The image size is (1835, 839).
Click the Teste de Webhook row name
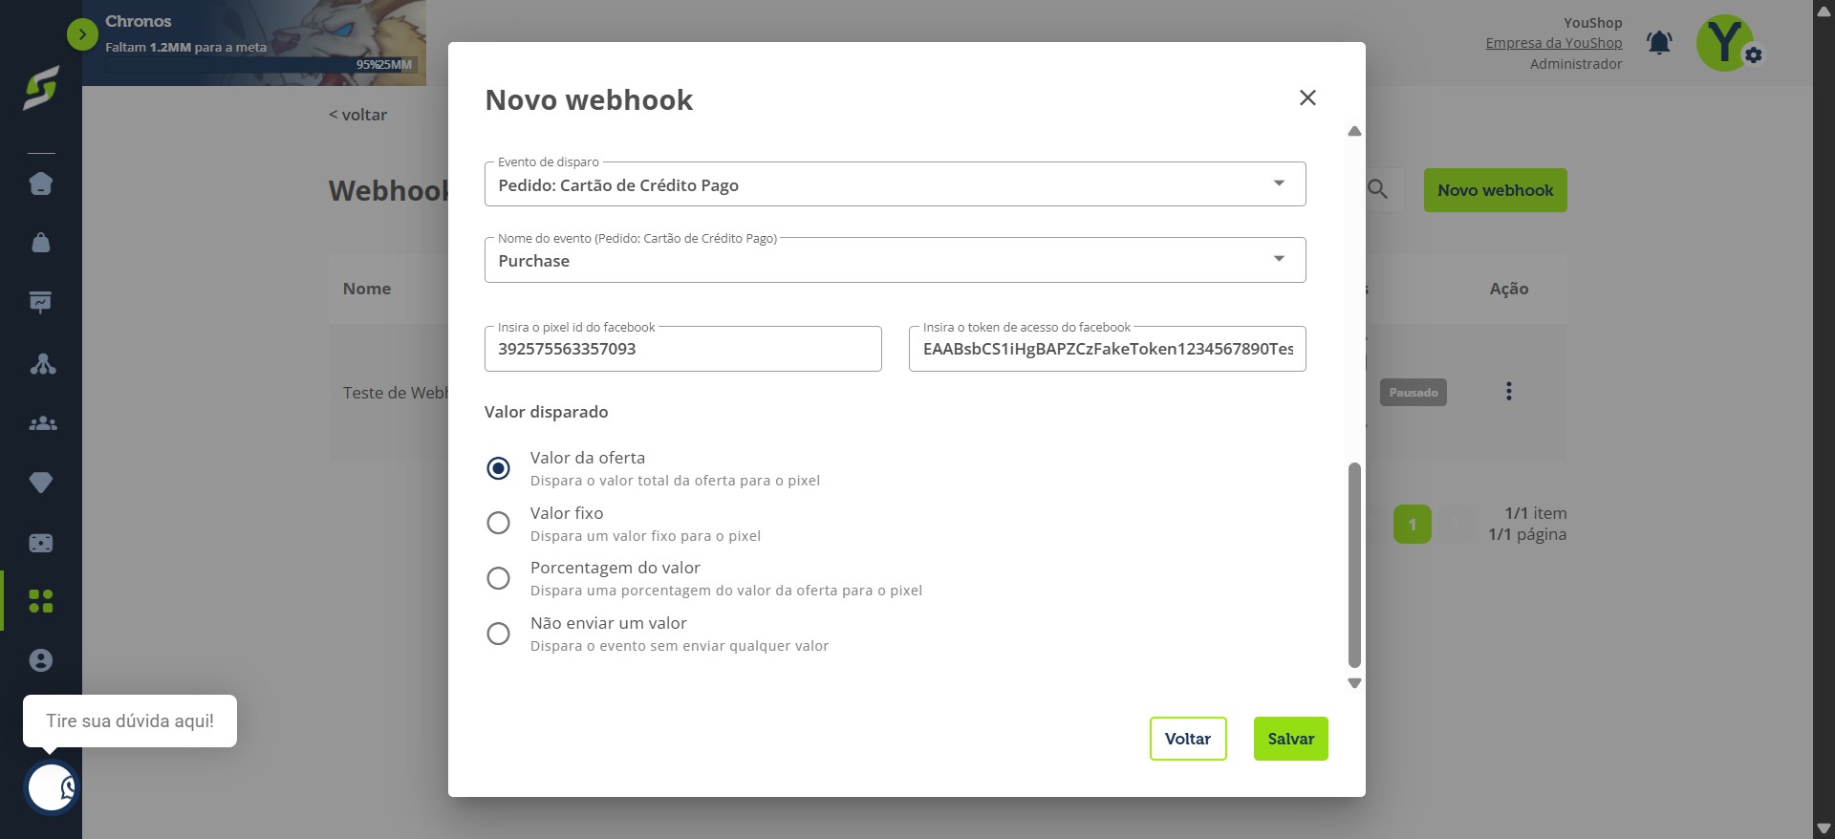[396, 393]
